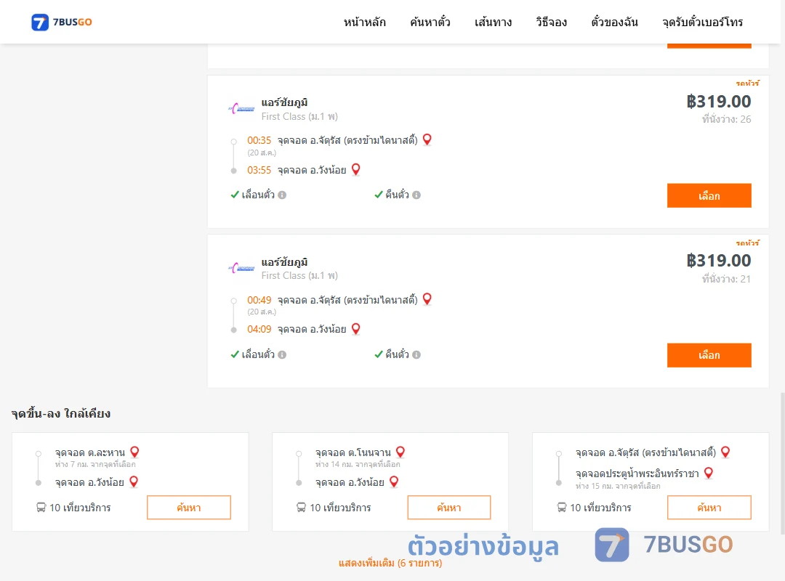Click map pin beside จุดจอด ต.โนนจาน

pos(400,452)
